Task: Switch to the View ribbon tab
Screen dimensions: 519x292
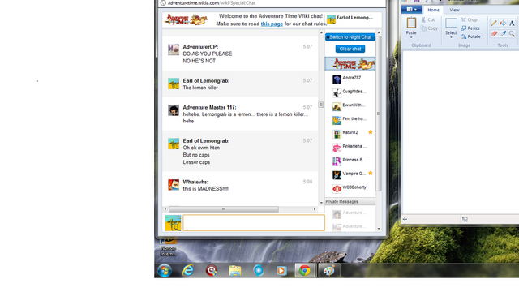Action: [x=454, y=10]
